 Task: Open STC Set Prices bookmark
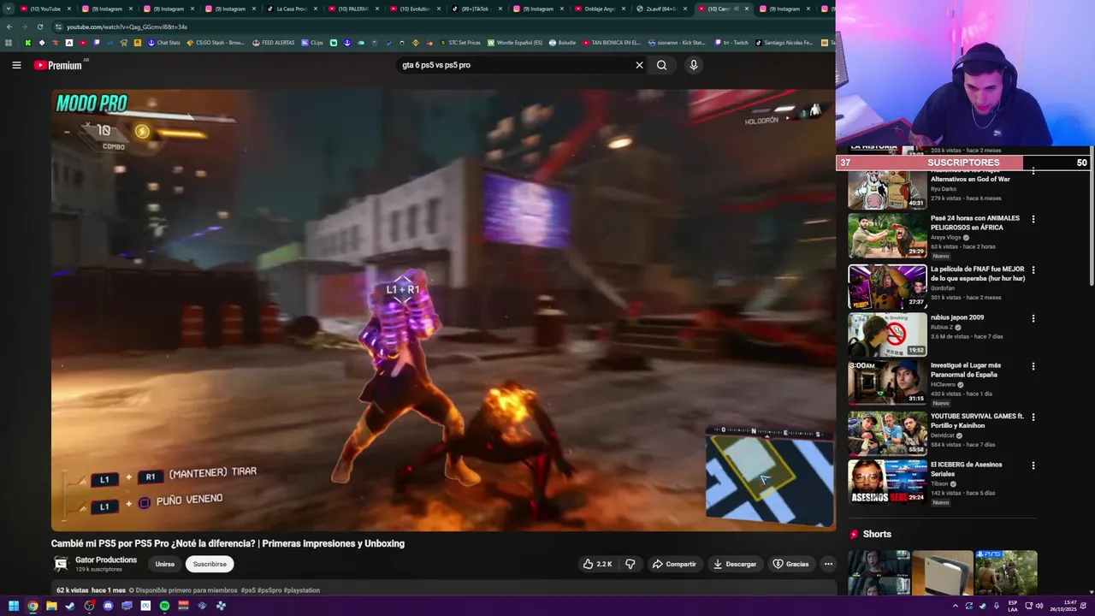point(460,43)
